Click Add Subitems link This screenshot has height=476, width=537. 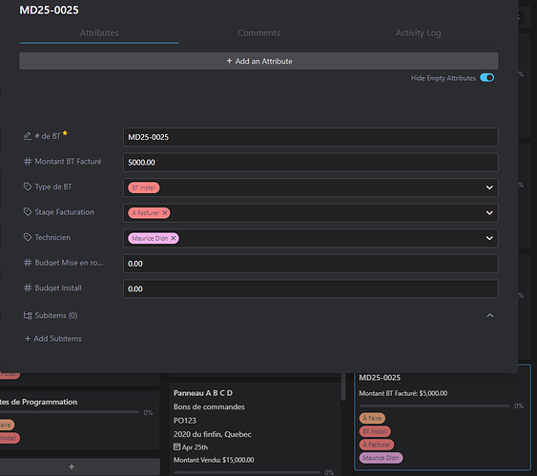click(53, 339)
